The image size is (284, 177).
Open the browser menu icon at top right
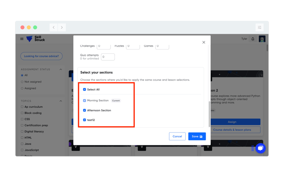(x=259, y=28)
